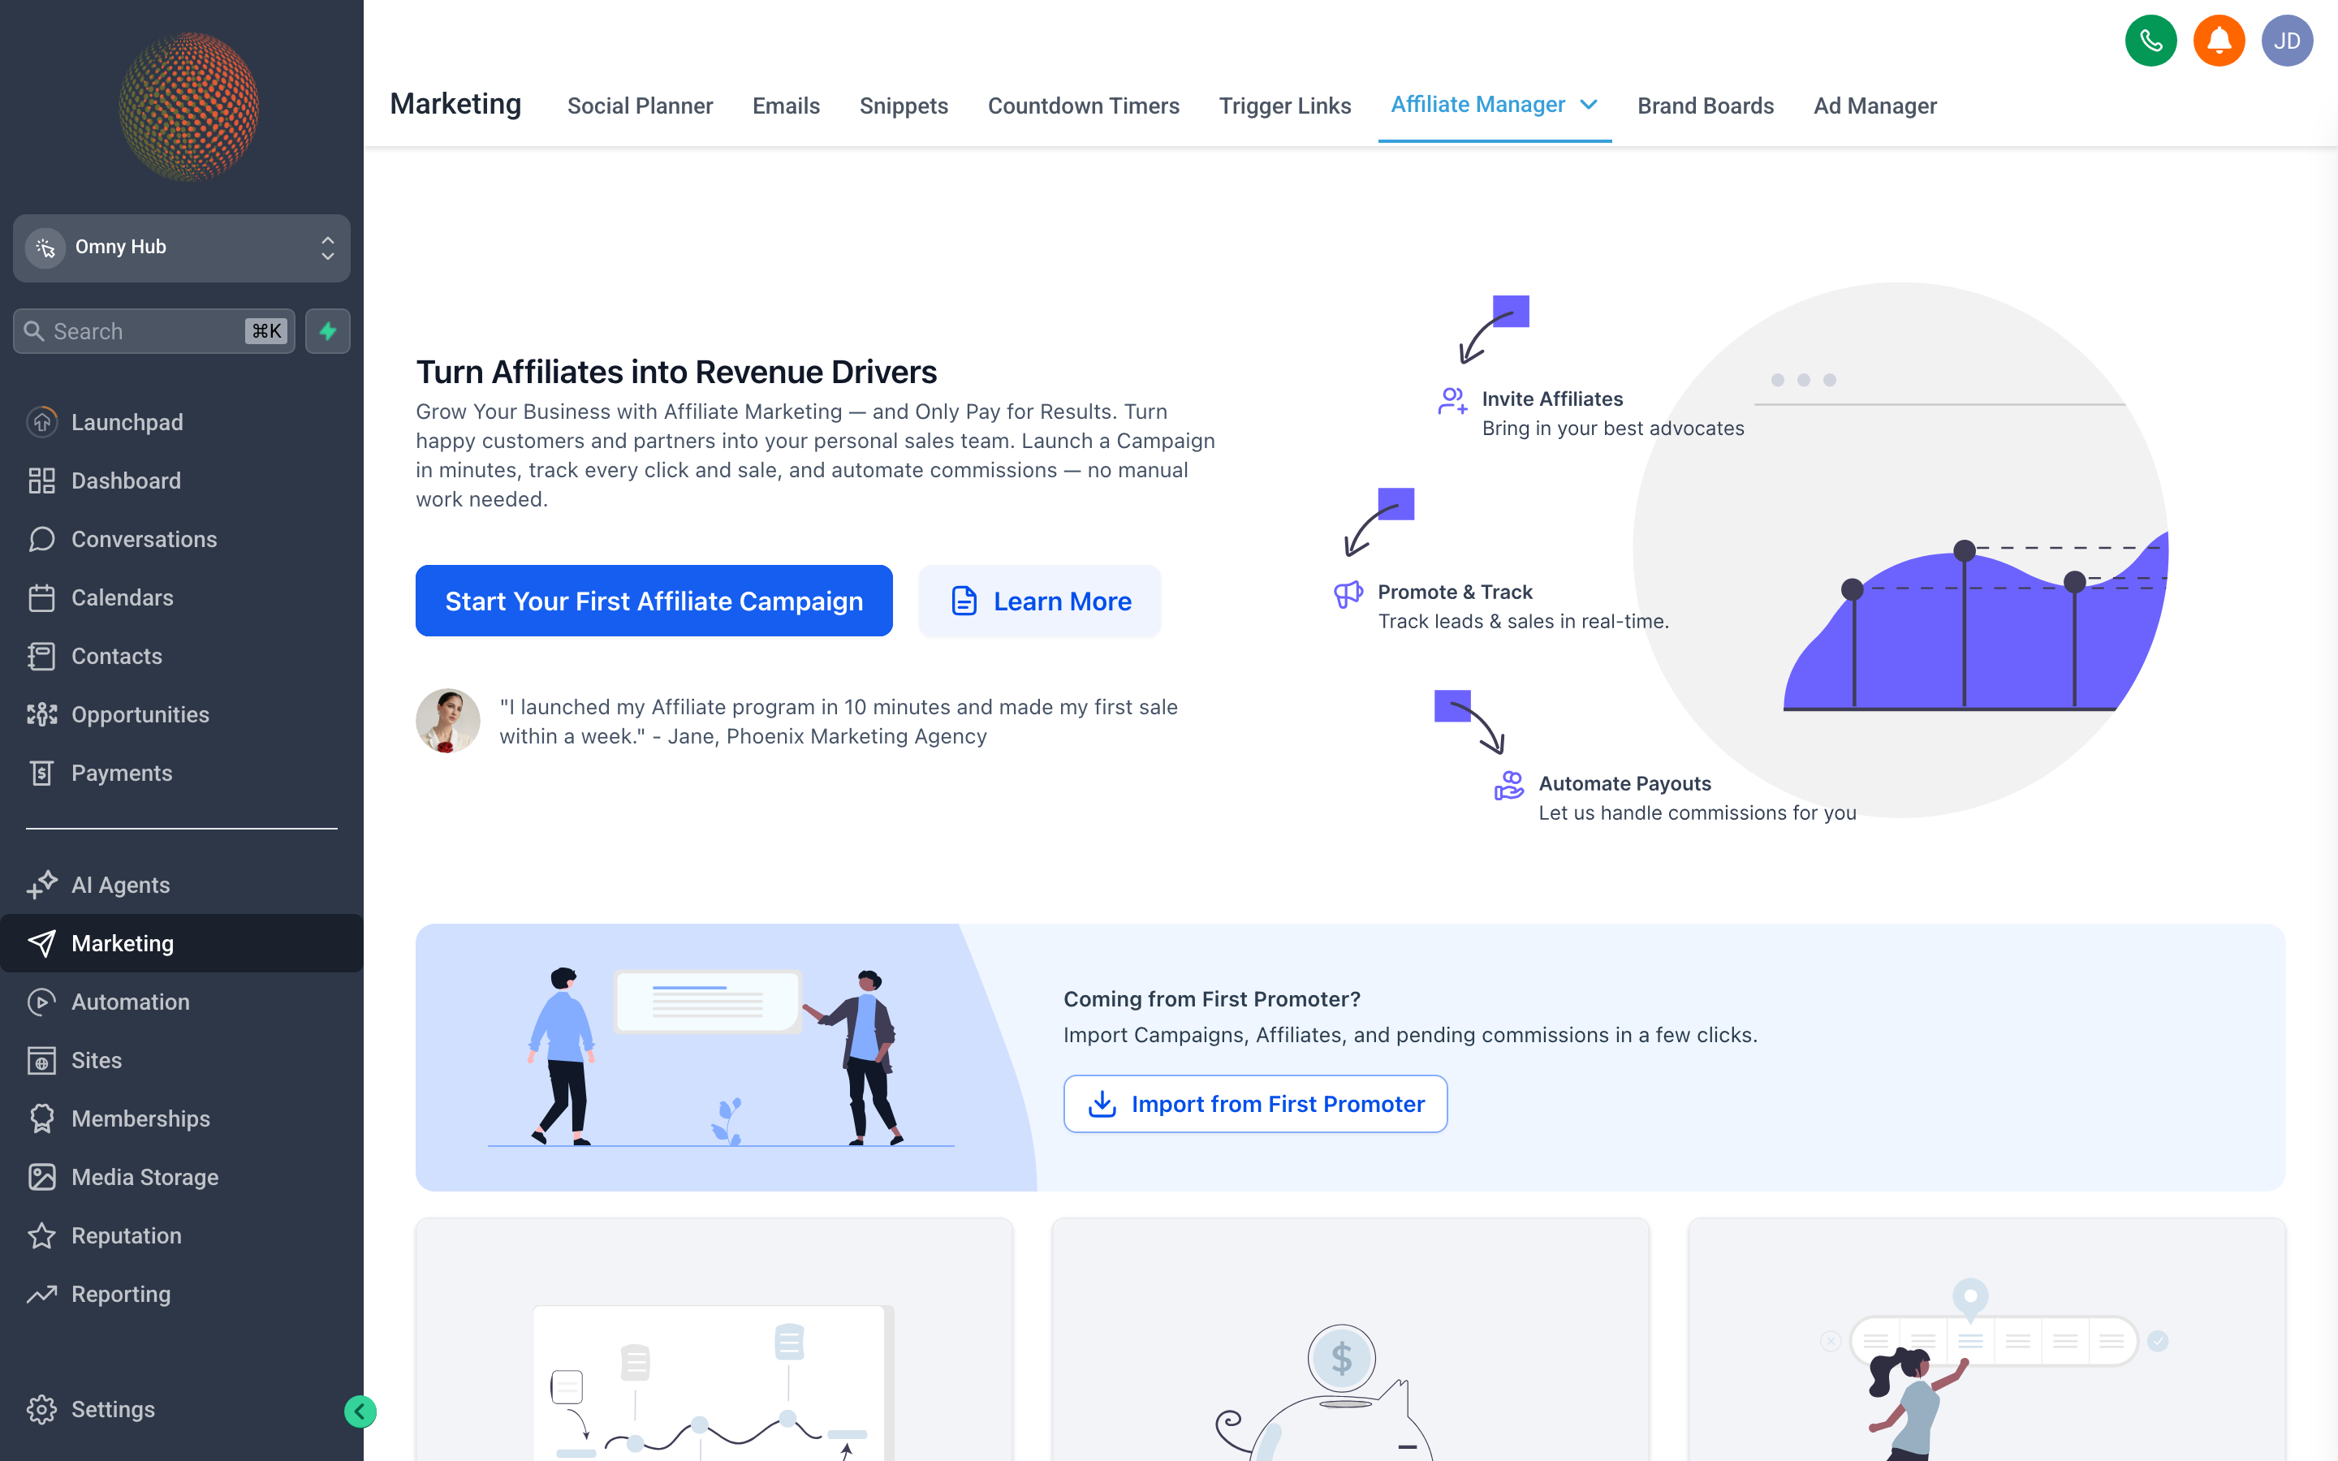The width and height of the screenshot is (2338, 1461).
Task: Select the Trigger Links tab
Action: 1284,106
